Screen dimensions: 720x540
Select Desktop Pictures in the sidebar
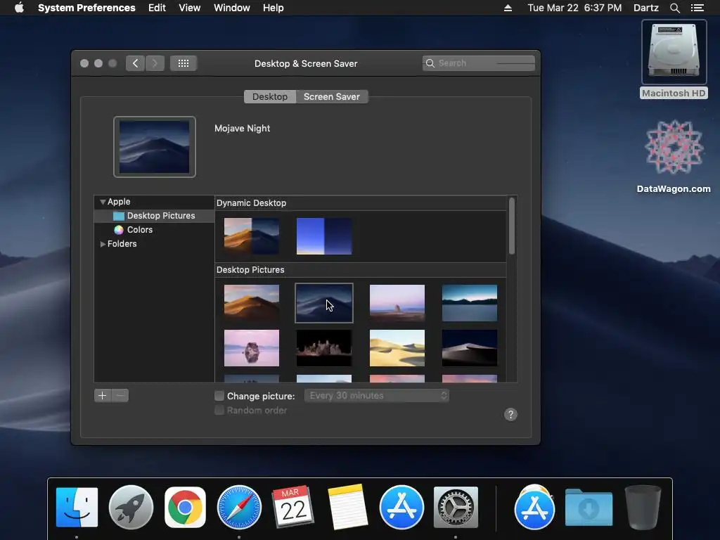(154, 216)
